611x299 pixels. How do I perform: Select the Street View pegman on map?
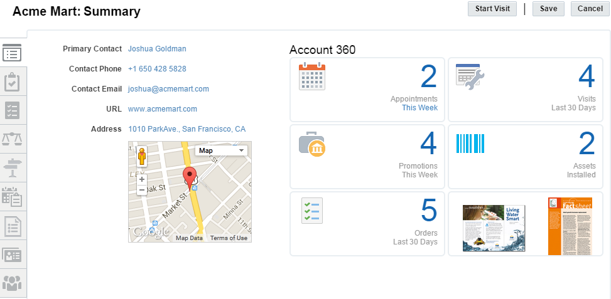point(142,156)
